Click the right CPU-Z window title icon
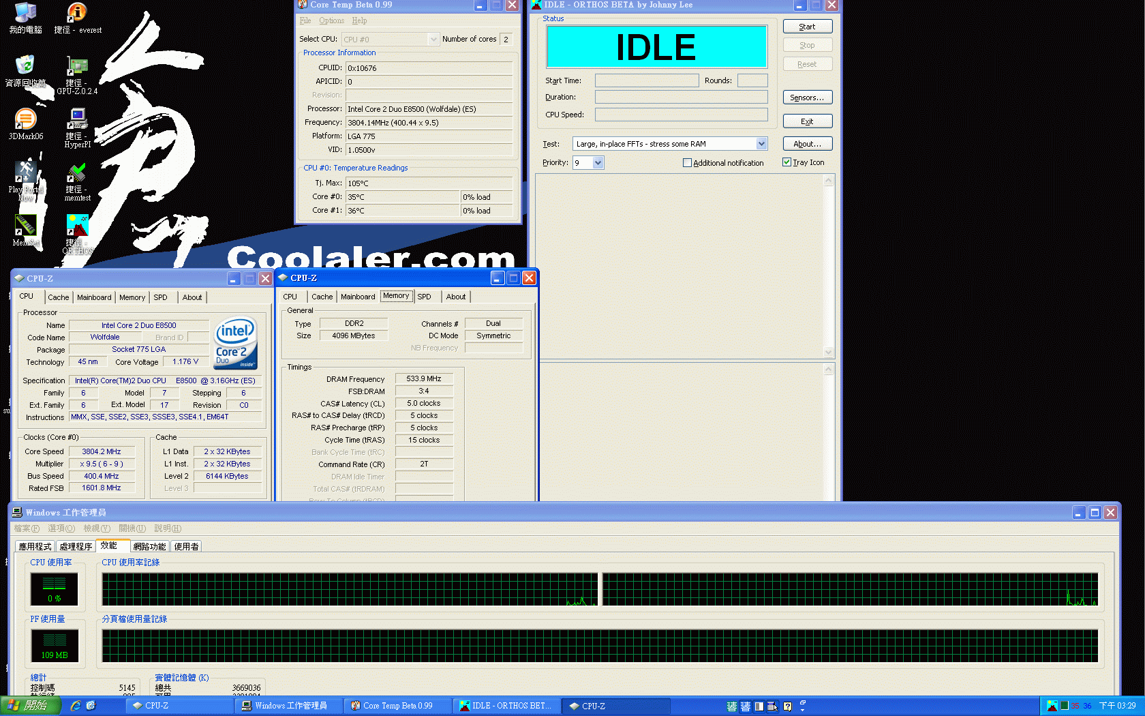Image resolution: width=1145 pixels, height=716 pixels. (x=283, y=278)
